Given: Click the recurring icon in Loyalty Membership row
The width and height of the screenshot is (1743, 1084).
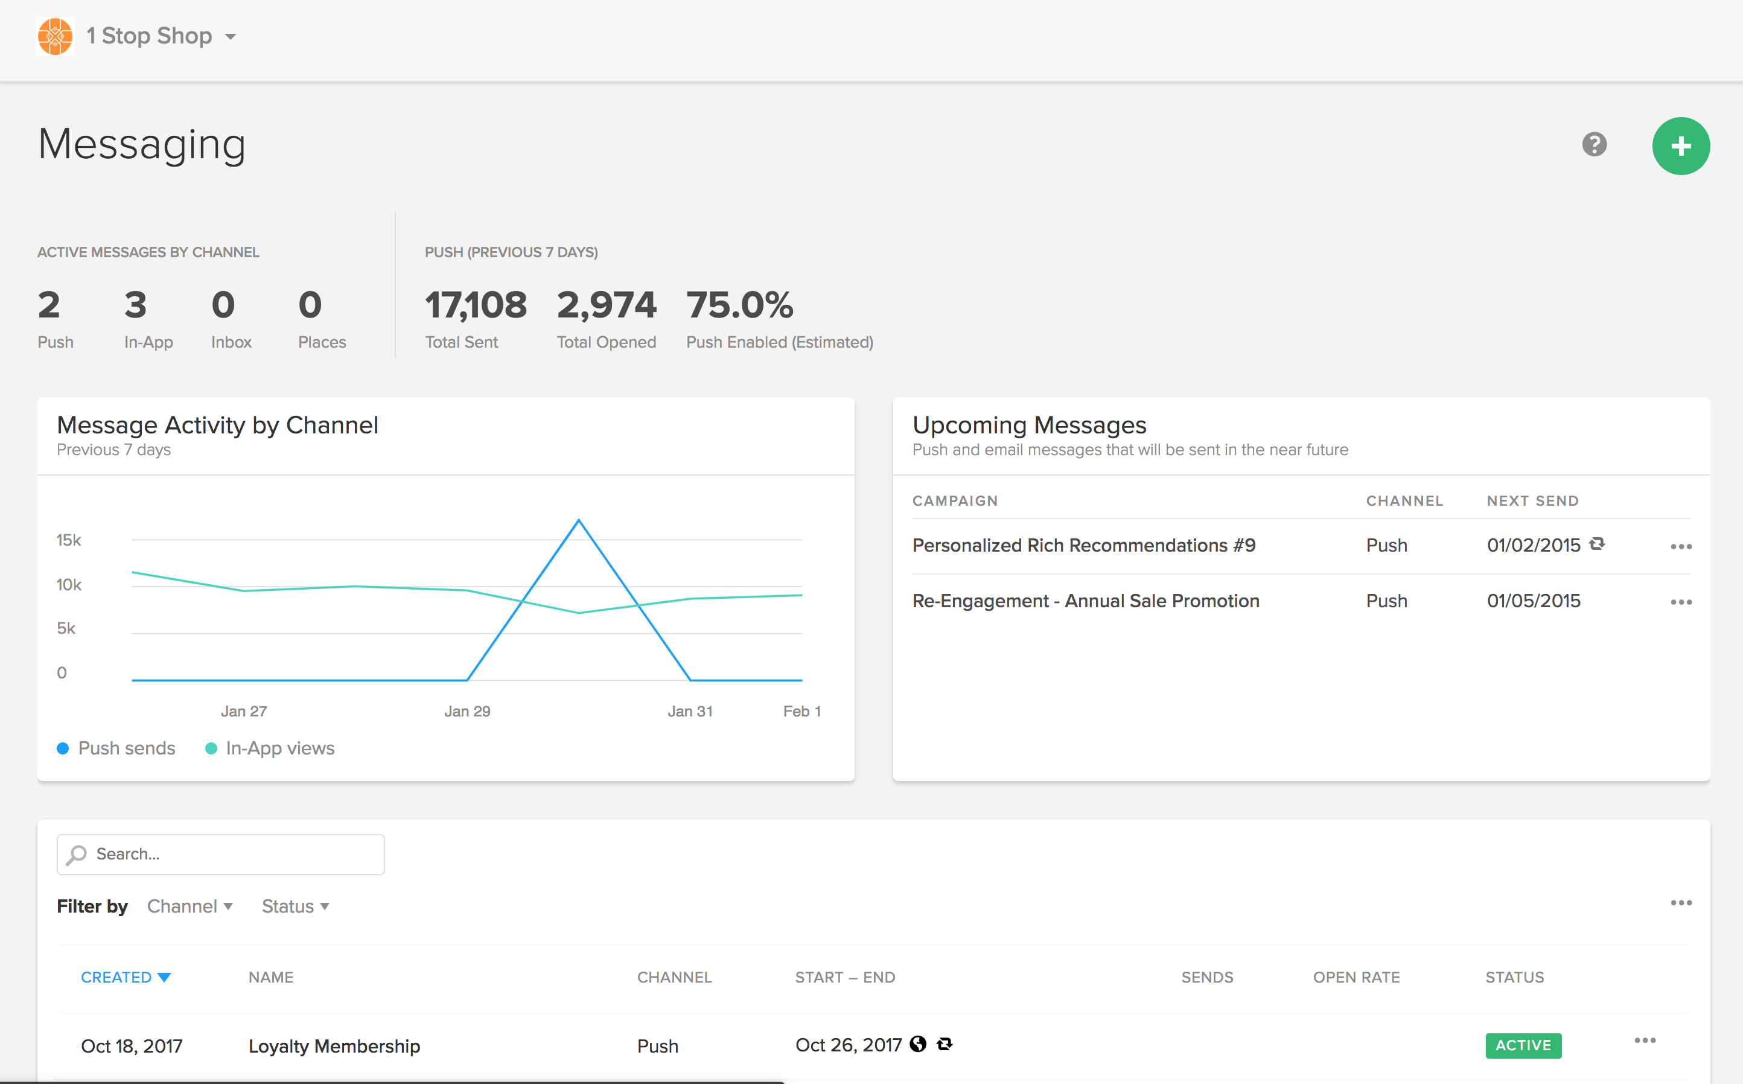Looking at the screenshot, I should (x=945, y=1044).
